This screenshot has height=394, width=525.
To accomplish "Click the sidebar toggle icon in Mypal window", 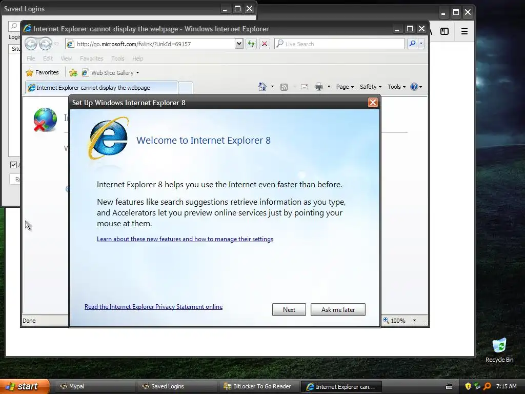I will click(445, 31).
